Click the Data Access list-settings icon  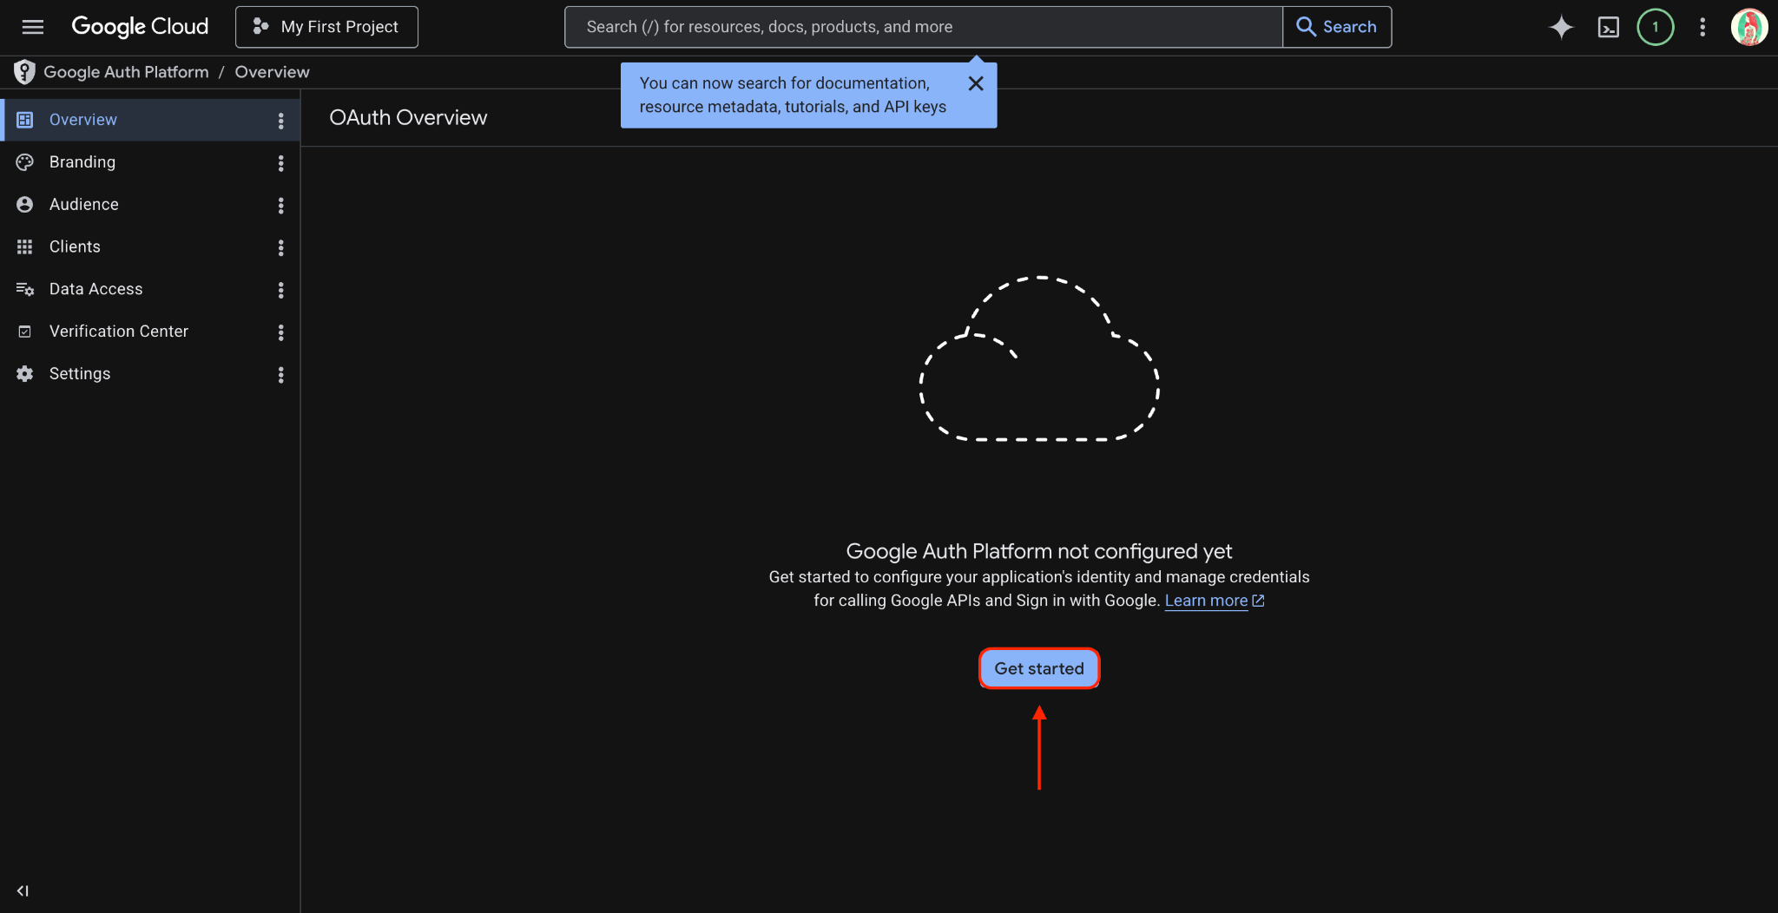pyautogui.click(x=25, y=289)
